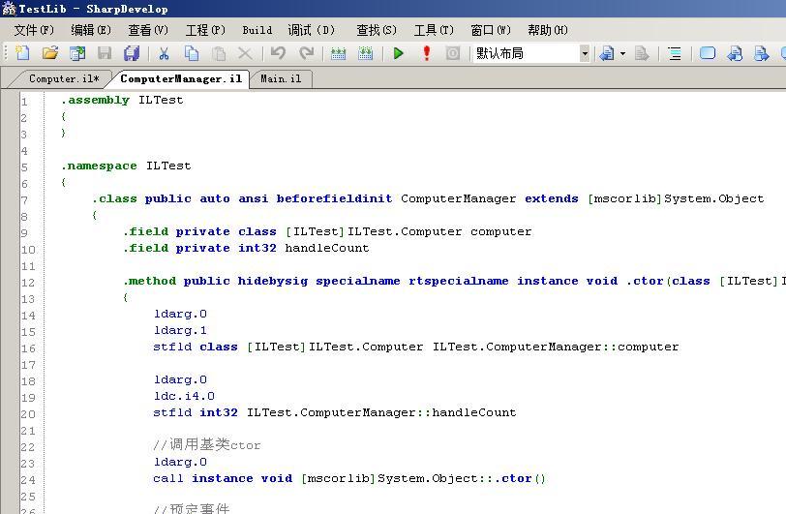The image size is (786, 514).
Task: Undo the last edit
Action: click(x=278, y=52)
